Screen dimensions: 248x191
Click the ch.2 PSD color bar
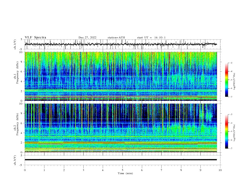(x=227, y=131)
